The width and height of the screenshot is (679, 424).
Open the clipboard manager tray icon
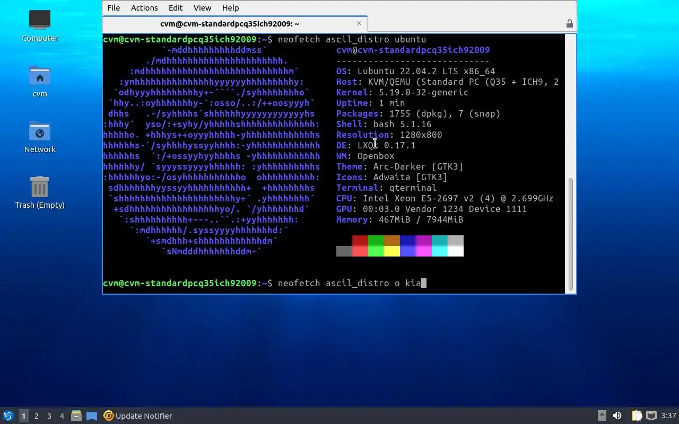637,416
